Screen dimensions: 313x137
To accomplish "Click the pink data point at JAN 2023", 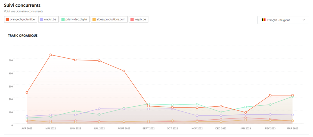I will tap(245, 118).
